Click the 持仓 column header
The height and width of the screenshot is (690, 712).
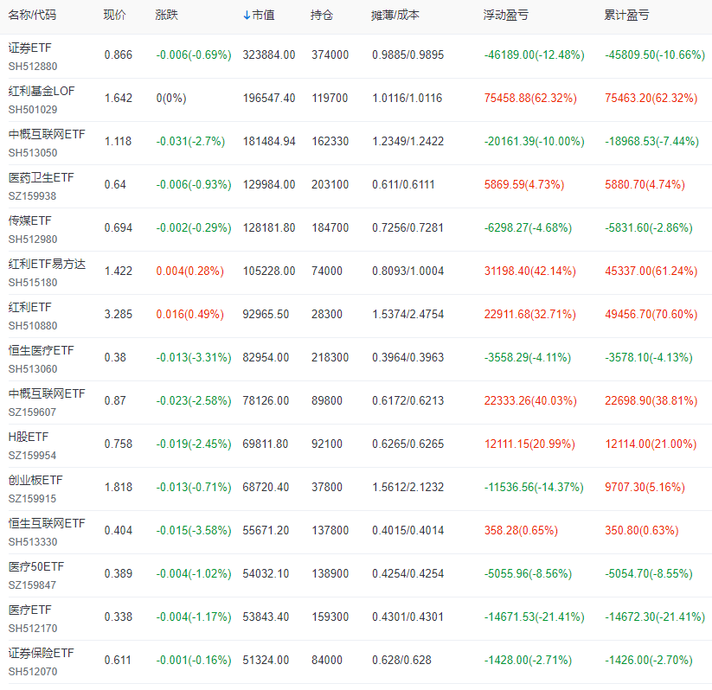click(322, 15)
